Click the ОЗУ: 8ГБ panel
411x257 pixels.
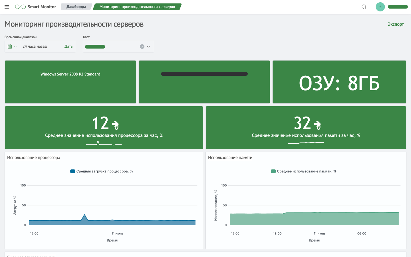pyautogui.click(x=339, y=83)
